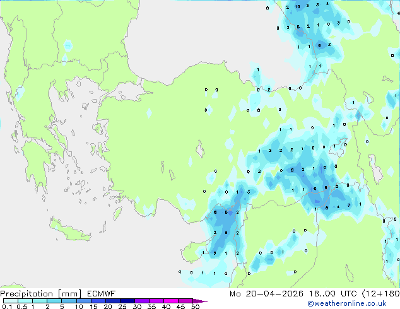This screenshot has width=400, height=309.
Task: Open the weatheronline.co.uk copyright link
Action: pyautogui.click(x=347, y=303)
